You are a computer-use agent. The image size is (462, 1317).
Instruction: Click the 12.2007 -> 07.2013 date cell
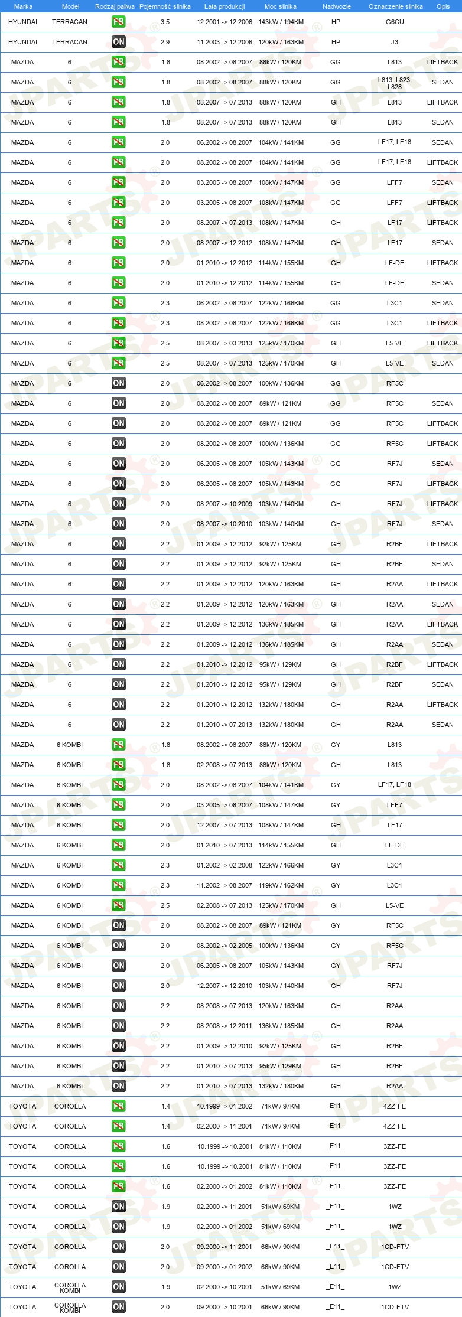click(x=225, y=825)
